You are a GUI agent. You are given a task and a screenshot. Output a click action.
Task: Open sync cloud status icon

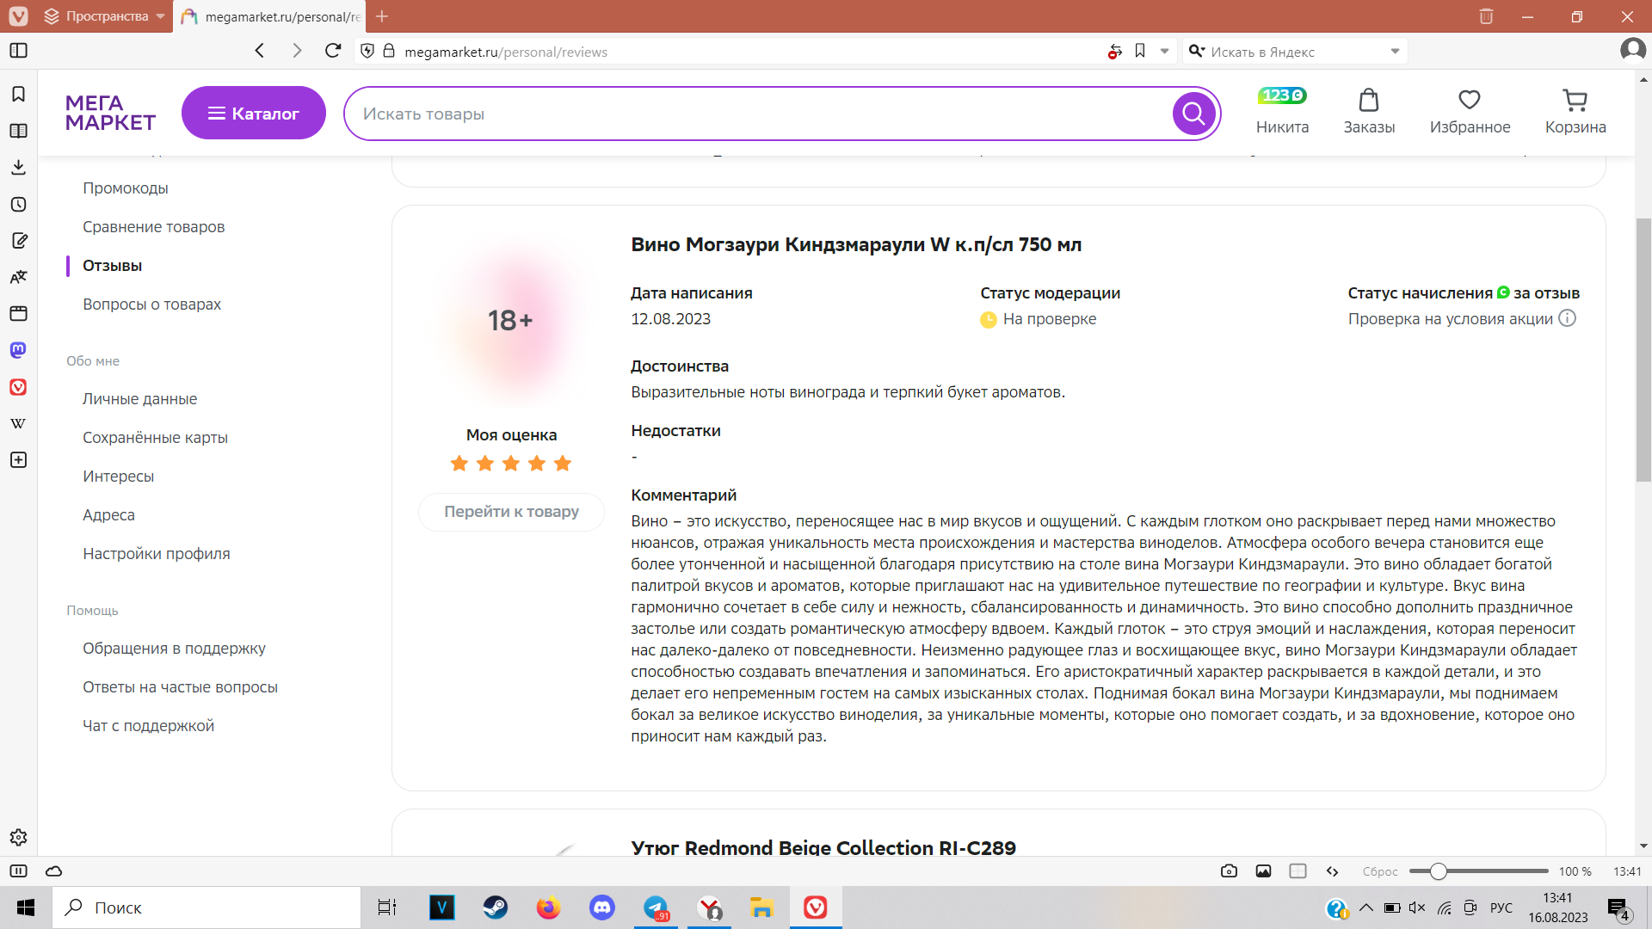click(53, 871)
